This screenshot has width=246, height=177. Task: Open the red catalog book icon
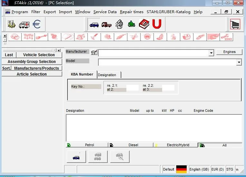[x=144, y=24]
